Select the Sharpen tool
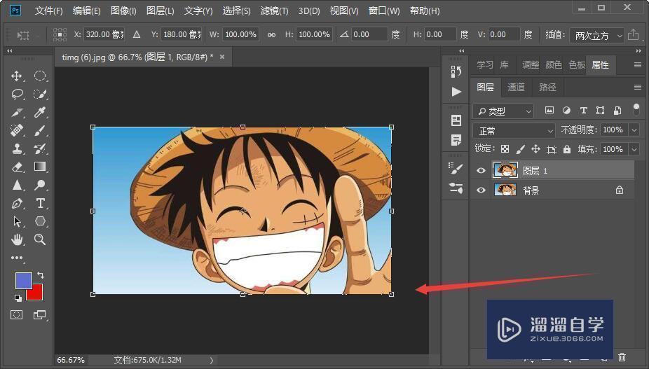Screen dimensions: 649x369 tap(17, 185)
